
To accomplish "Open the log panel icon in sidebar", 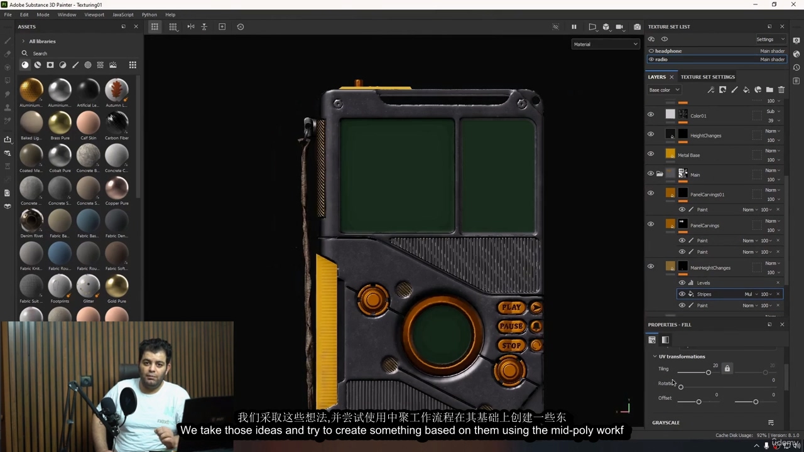I will coord(796,81).
